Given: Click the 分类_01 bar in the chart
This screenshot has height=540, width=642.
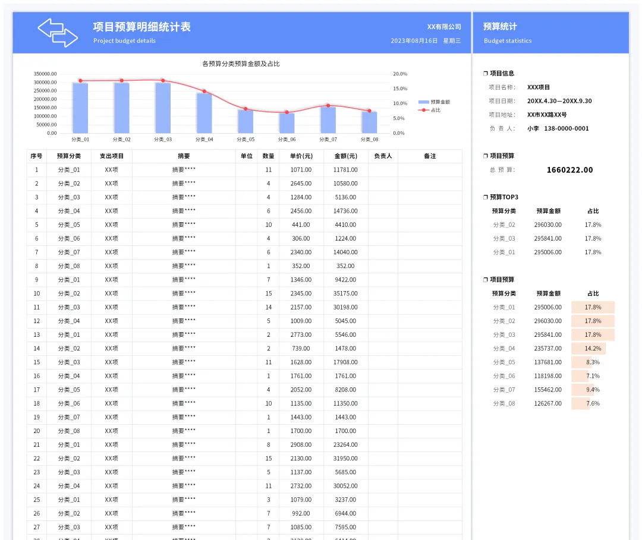Looking at the screenshot, I should point(80,108).
